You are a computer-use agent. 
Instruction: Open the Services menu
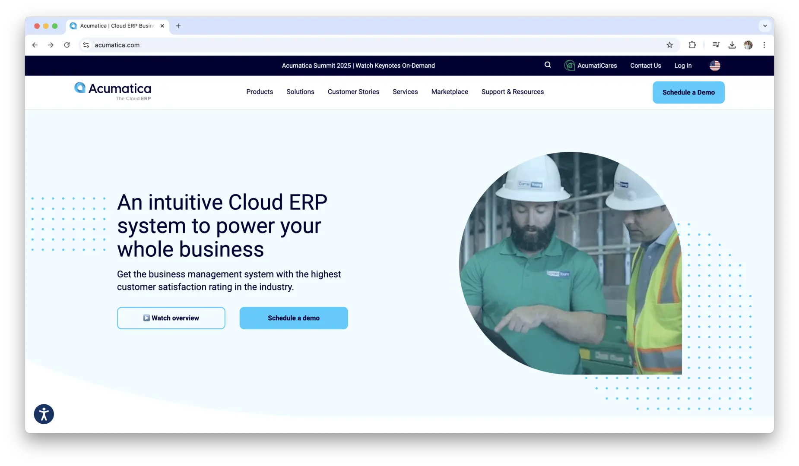(x=405, y=92)
